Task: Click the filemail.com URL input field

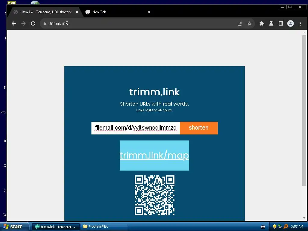Action: [x=136, y=128]
